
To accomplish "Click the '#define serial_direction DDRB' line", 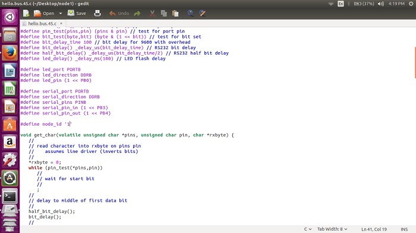I will (x=60, y=97).
